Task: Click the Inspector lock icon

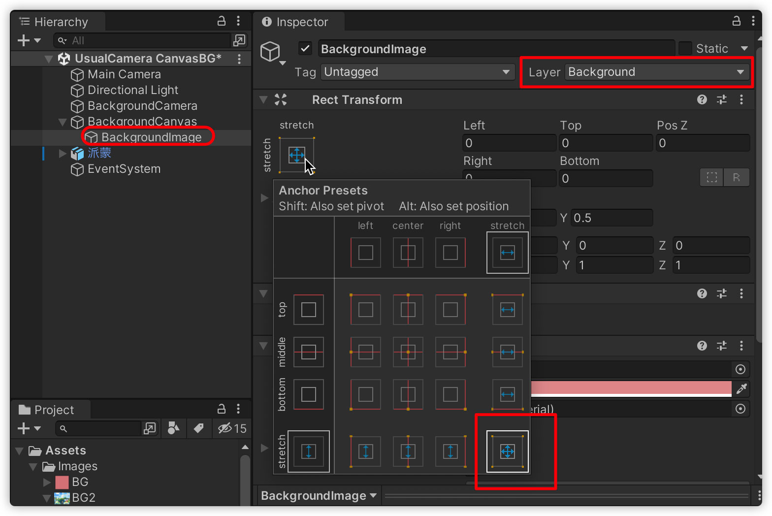Action: click(x=736, y=21)
